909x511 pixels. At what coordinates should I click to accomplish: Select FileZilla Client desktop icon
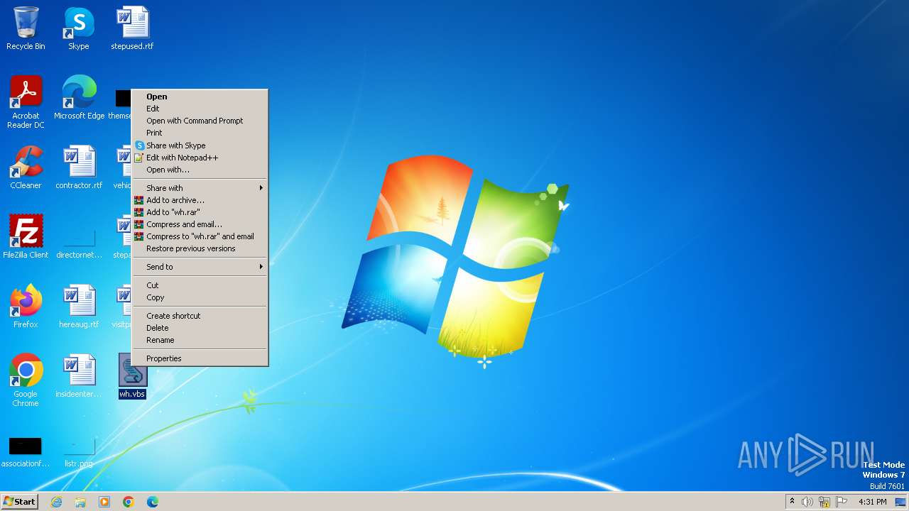point(26,237)
